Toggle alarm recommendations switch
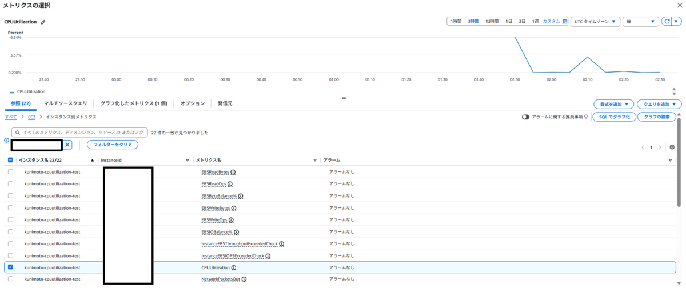This screenshot has width=686, height=288. tap(525, 117)
